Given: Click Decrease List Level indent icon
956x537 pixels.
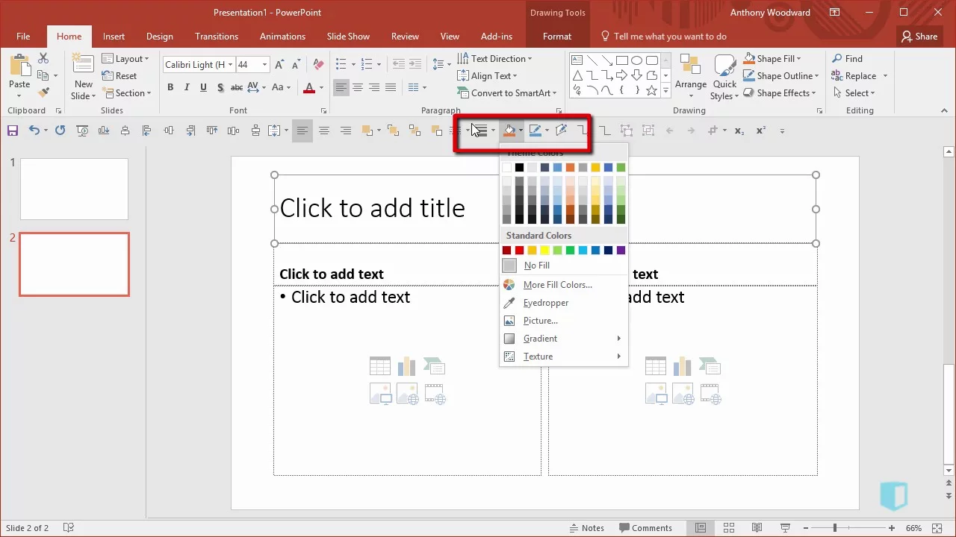Looking at the screenshot, I should point(397,65).
